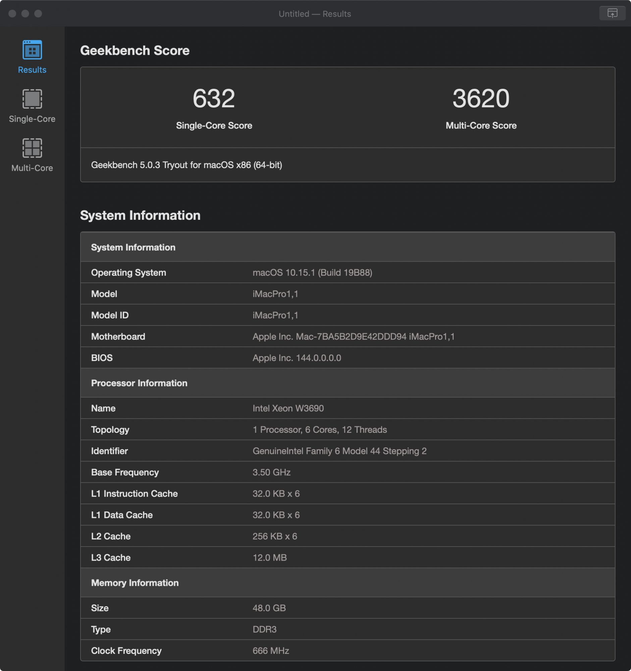The height and width of the screenshot is (671, 631).
Task: Click the yellow minimize window button
Action: click(25, 13)
